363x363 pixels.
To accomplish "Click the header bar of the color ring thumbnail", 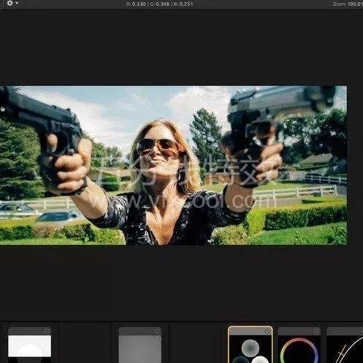I will (299, 331).
